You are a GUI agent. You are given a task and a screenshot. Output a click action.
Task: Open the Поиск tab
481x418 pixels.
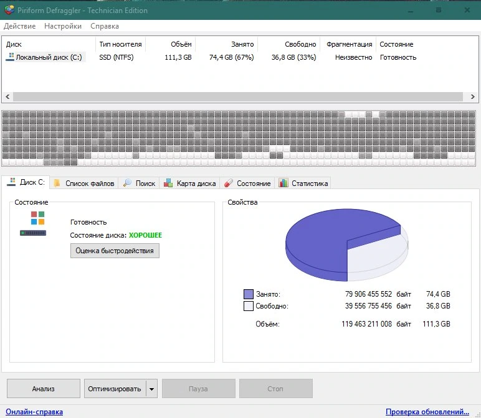(x=140, y=183)
